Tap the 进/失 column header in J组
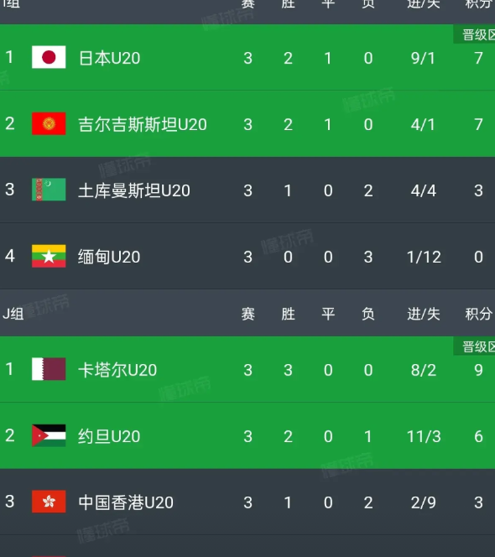Image resolution: width=495 pixels, height=557 pixels. coord(424,314)
